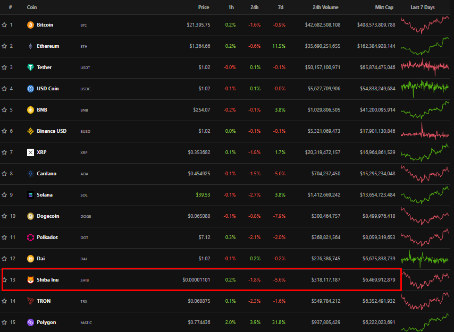Click the Bitcoin coin logo

point(30,25)
